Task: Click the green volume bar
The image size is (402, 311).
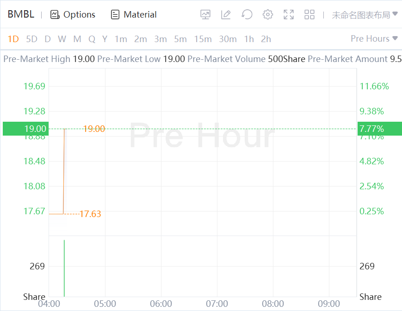Action: (x=64, y=268)
